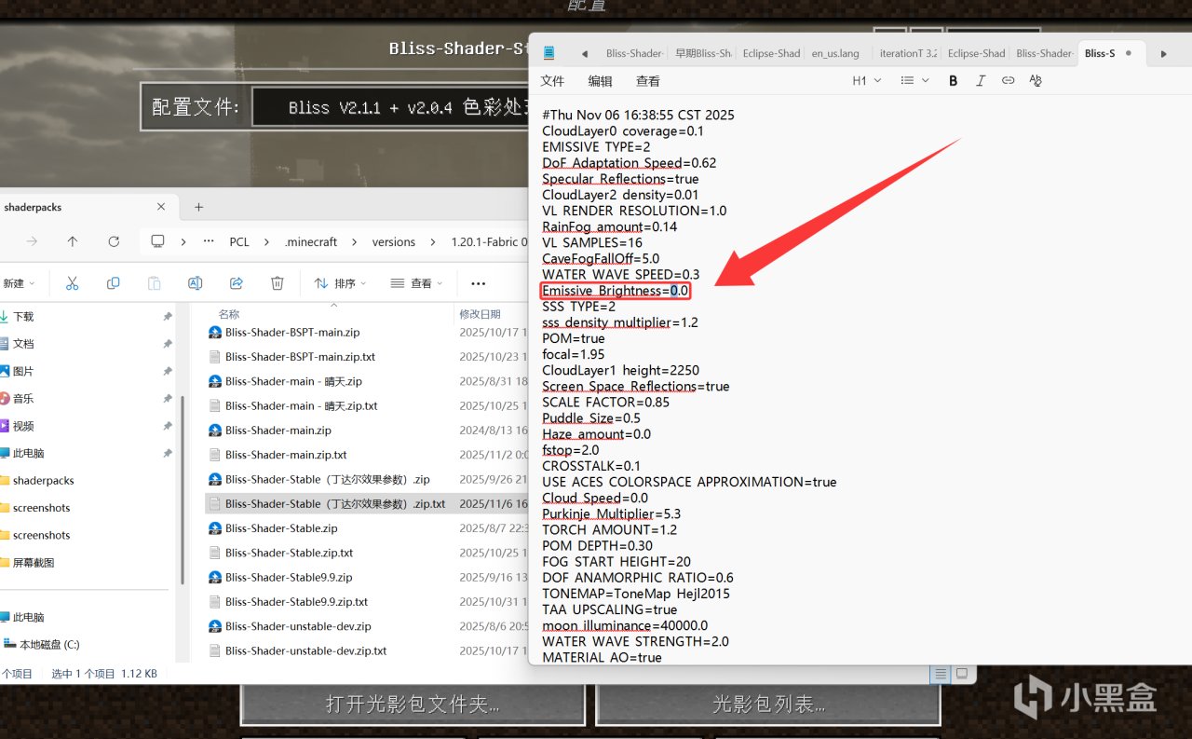
Task: Clear formatting in Notepad toolbar
Action: click(1036, 81)
